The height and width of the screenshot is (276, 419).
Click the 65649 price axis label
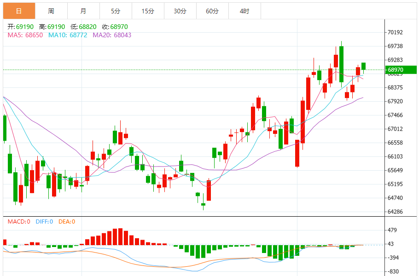[x=395, y=170]
